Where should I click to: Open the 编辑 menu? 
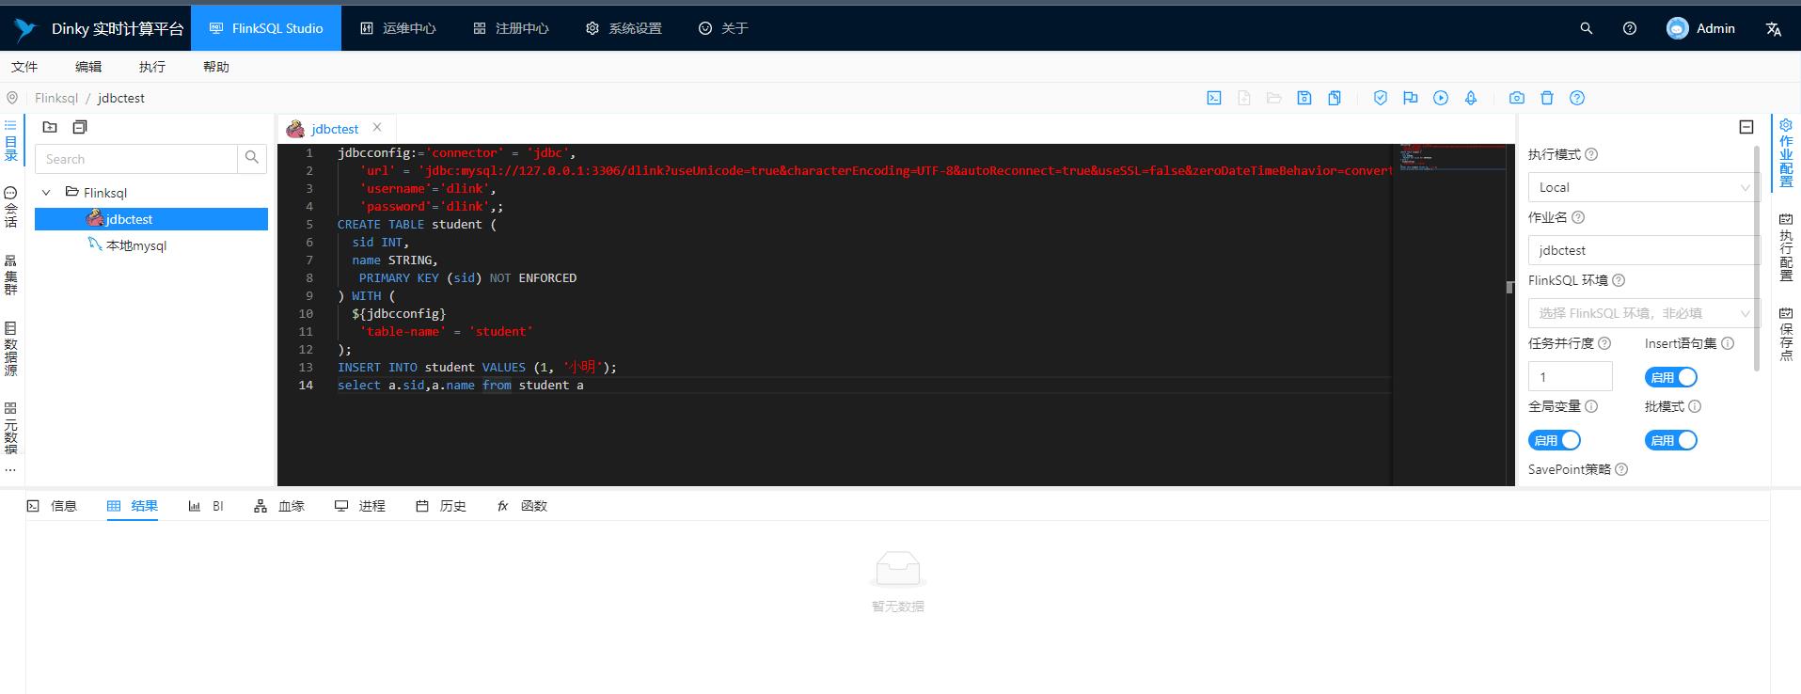(x=88, y=67)
